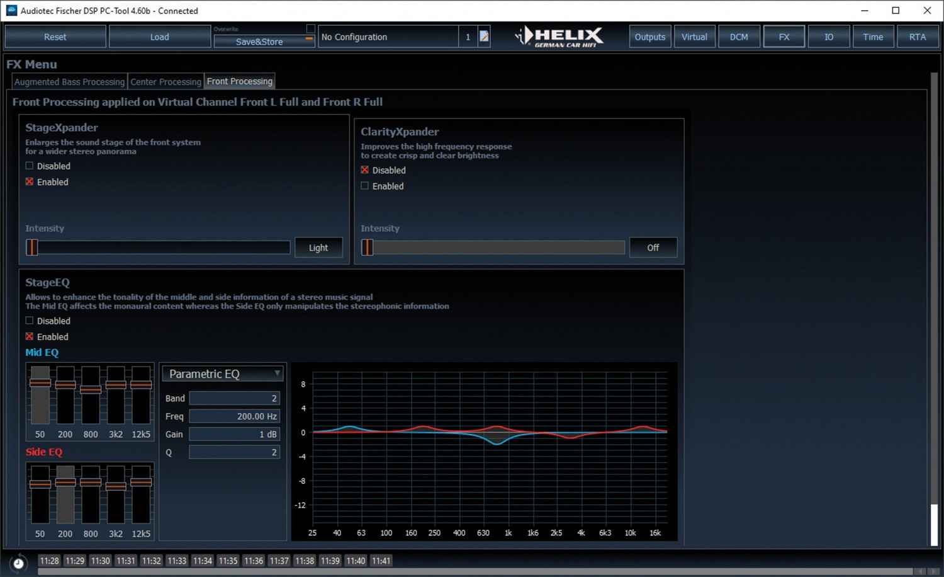Click the HELIX German Car HiFi logo
The image size is (944, 577).
point(559,37)
